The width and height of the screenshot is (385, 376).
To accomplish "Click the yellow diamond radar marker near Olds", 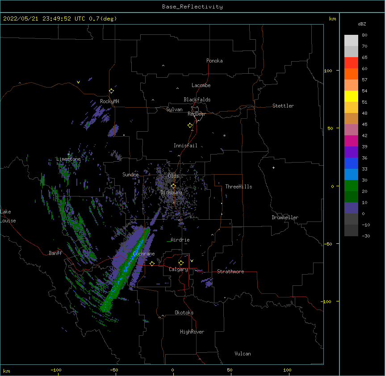I will 173,186.
